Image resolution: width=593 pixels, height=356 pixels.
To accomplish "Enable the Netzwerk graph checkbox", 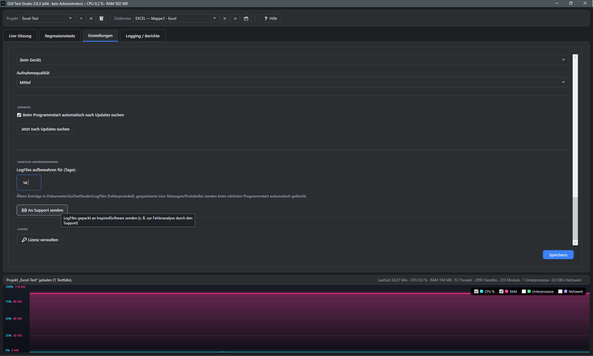I will [560, 292].
